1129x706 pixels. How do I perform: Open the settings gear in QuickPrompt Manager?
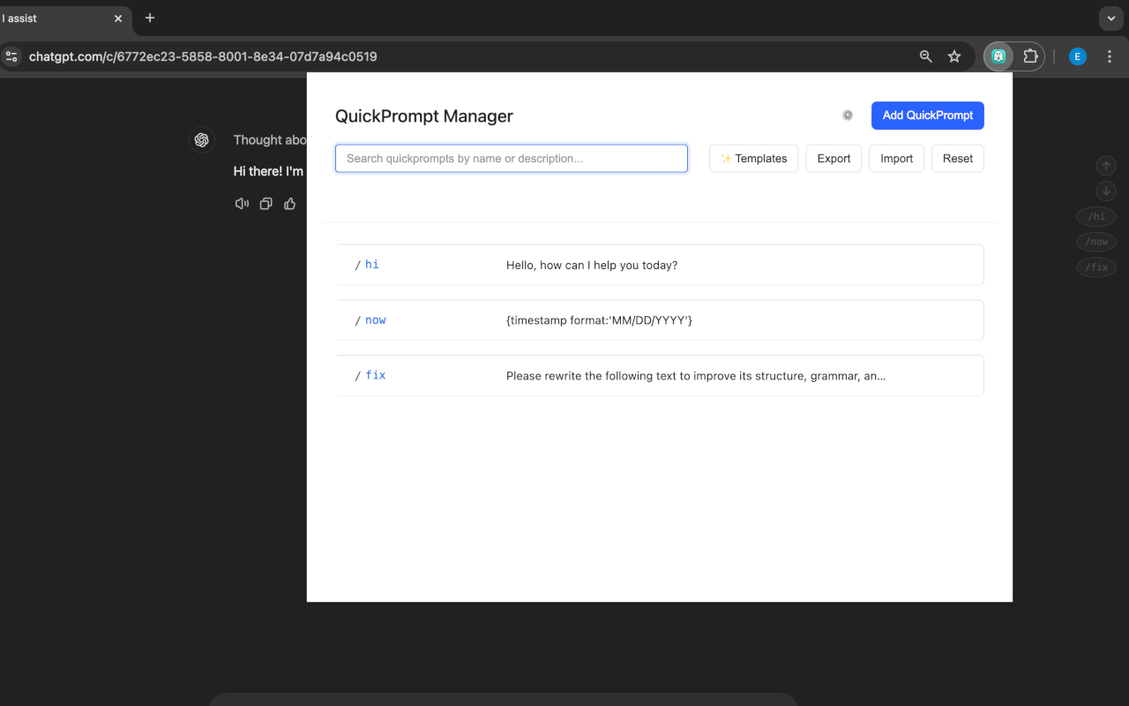[x=848, y=116]
